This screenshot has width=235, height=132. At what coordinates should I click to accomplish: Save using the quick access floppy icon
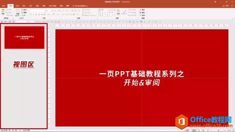[x=2, y=22]
